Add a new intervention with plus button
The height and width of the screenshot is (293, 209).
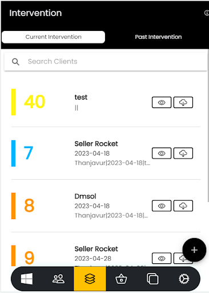[x=194, y=250]
